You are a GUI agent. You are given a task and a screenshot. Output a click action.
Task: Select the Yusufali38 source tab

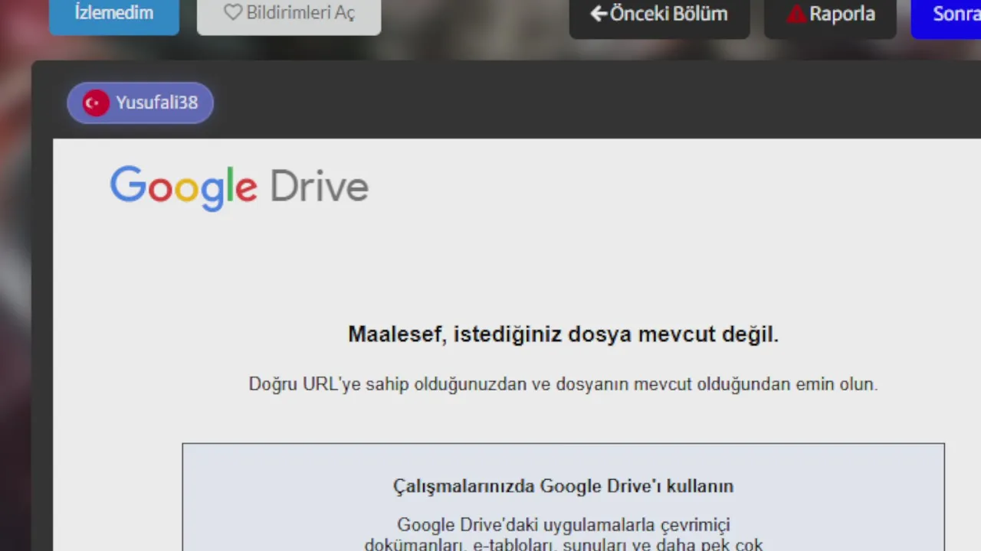click(x=140, y=103)
